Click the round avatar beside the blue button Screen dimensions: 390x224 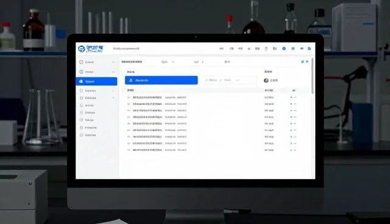[266, 80]
